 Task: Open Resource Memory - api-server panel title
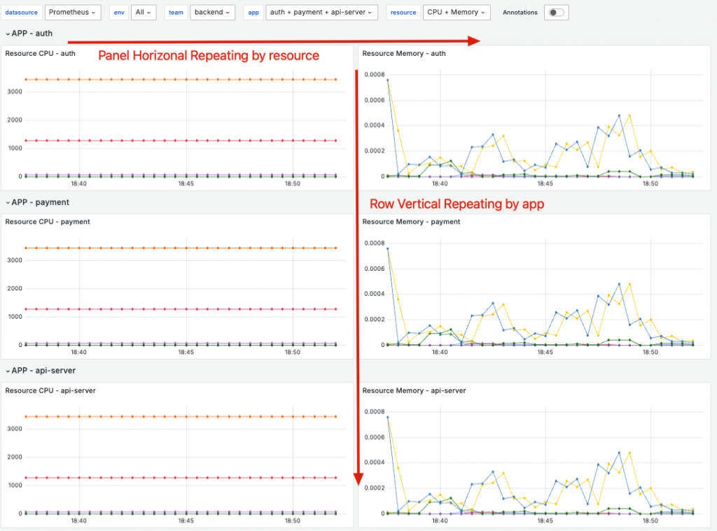[x=414, y=390]
